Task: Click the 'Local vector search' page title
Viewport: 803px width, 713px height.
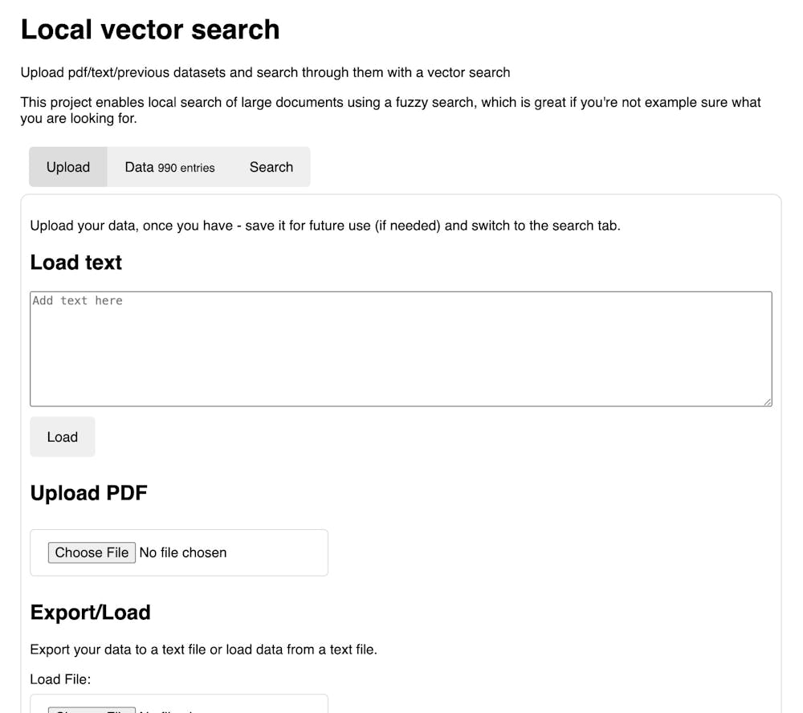Action: (x=150, y=30)
